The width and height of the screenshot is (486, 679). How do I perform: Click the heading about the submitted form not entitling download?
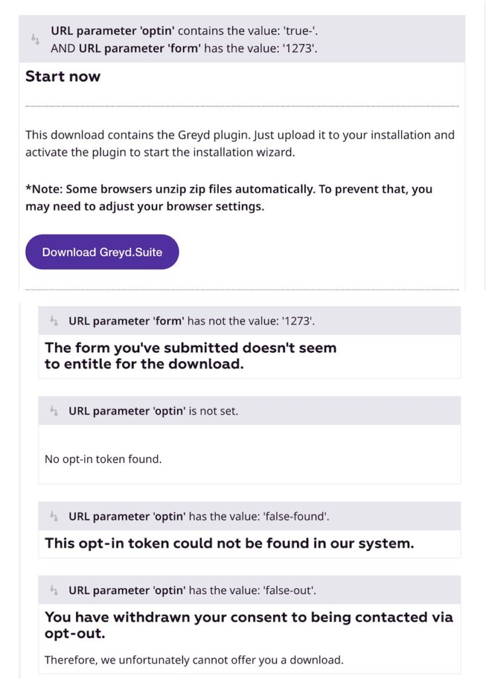click(x=190, y=355)
